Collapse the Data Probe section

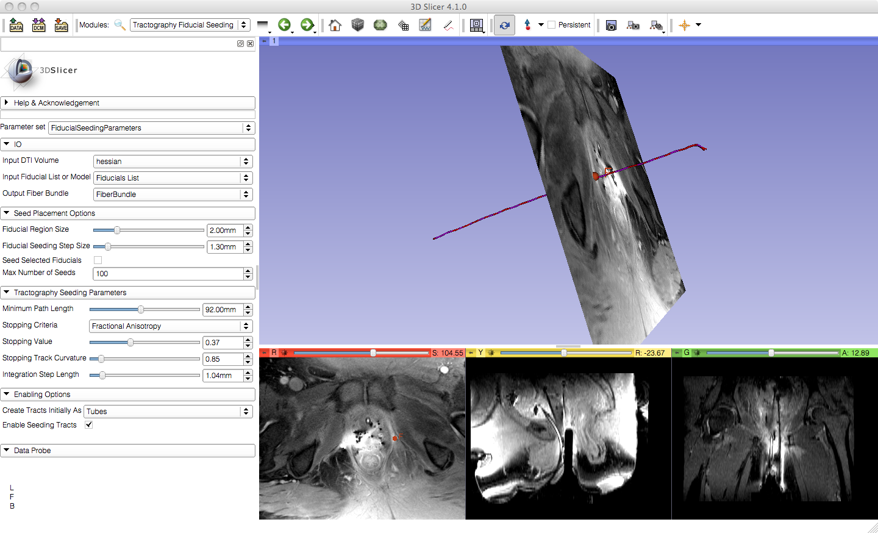pyautogui.click(x=128, y=451)
